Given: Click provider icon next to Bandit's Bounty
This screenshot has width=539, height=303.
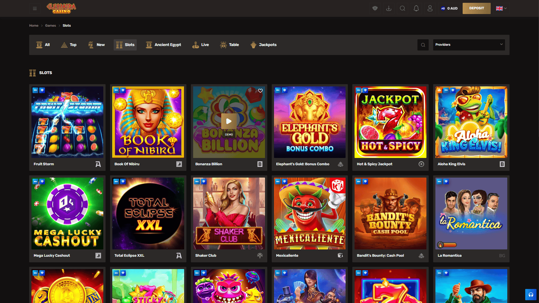Looking at the screenshot, I should pyautogui.click(x=421, y=256).
